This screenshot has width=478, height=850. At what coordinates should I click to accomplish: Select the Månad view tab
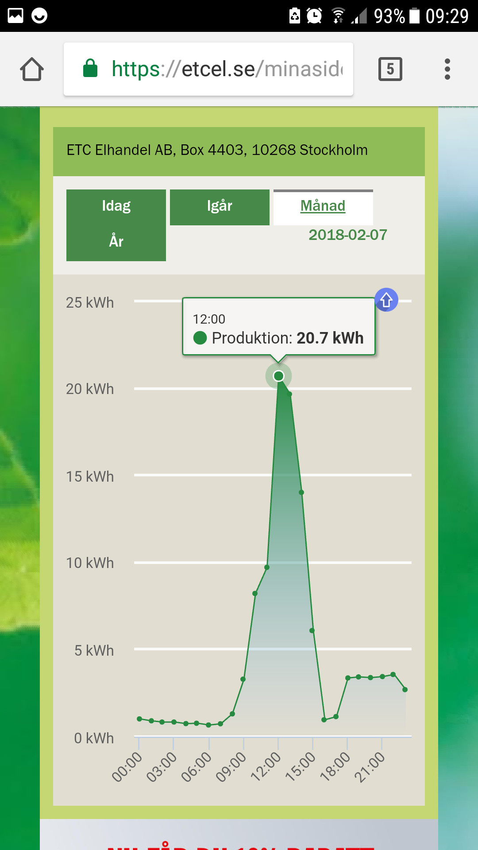click(x=323, y=207)
